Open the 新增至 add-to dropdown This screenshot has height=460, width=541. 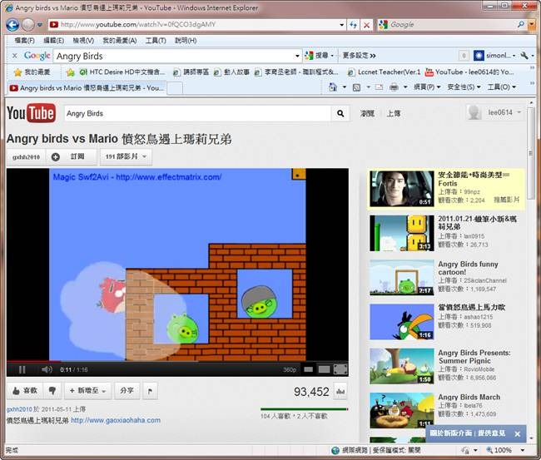[x=87, y=391]
